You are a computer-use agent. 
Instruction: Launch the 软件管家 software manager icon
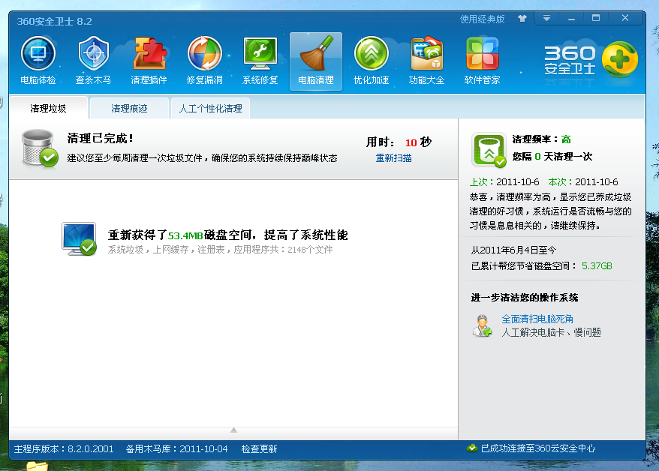click(x=482, y=54)
